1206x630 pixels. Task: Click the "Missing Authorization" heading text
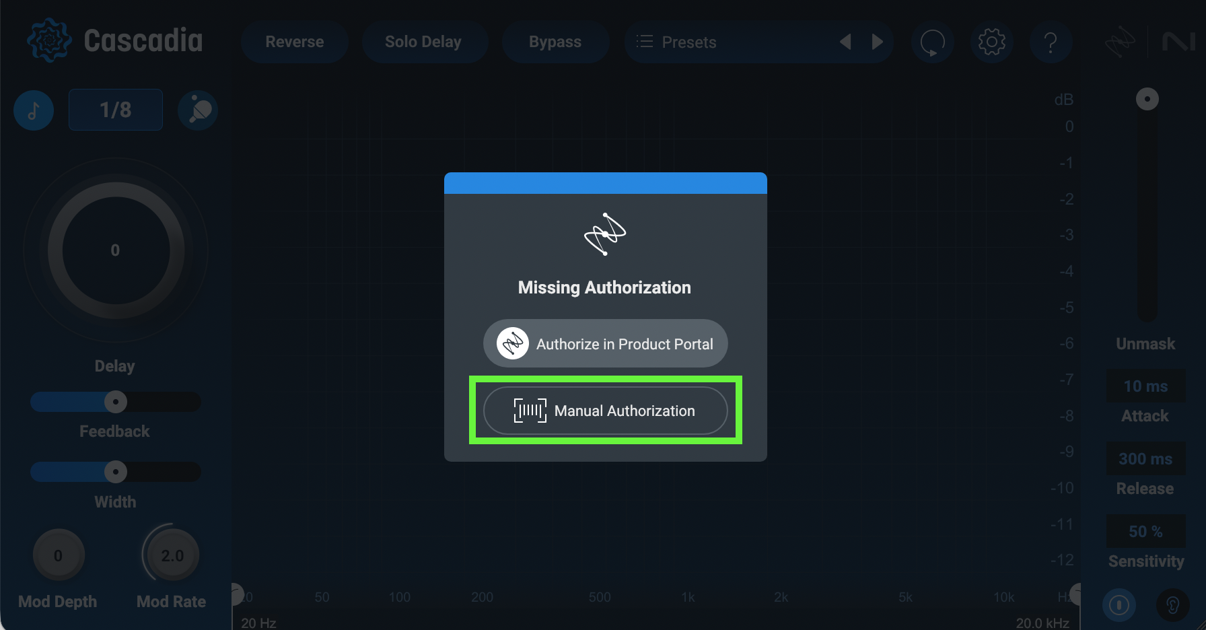click(x=604, y=287)
